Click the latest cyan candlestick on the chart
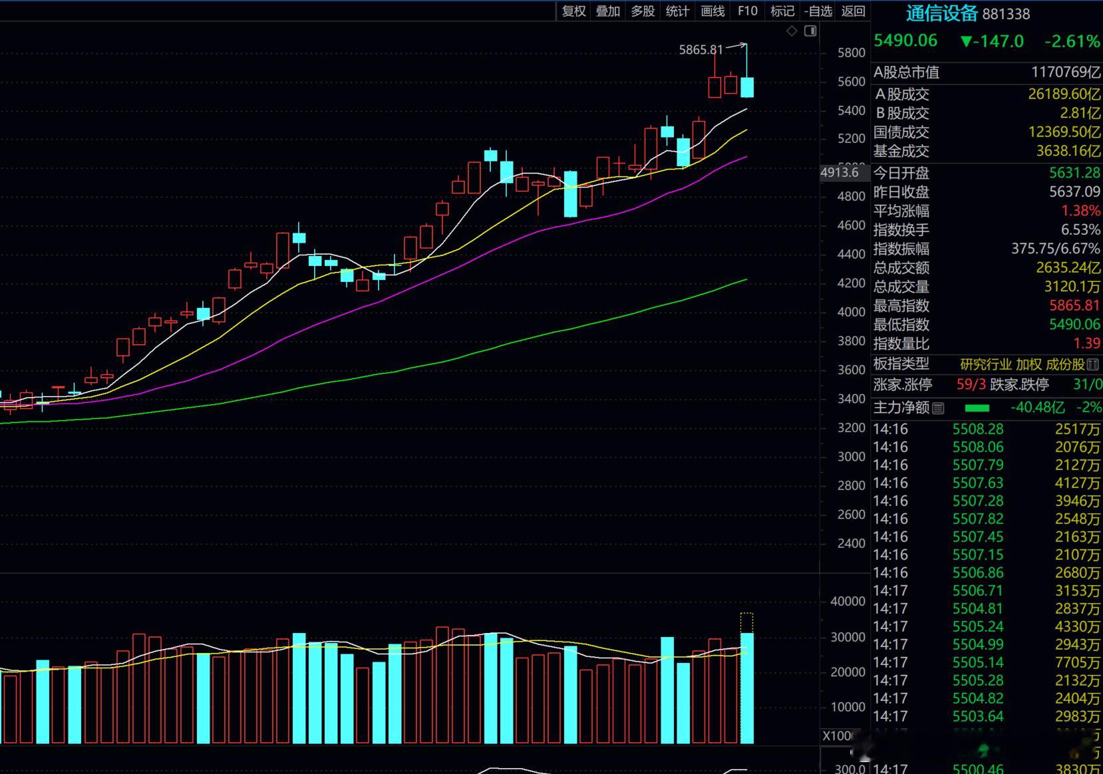1103x774 pixels. (747, 87)
